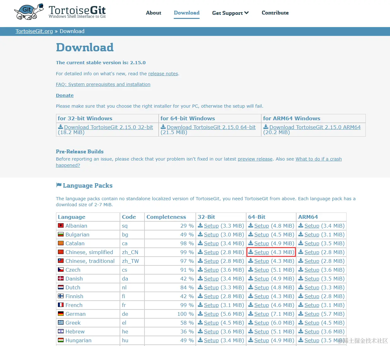Click download icon for ARM64 TortoiseGit installer
Viewport: 390px width, 346px height.
coord(266,127)
